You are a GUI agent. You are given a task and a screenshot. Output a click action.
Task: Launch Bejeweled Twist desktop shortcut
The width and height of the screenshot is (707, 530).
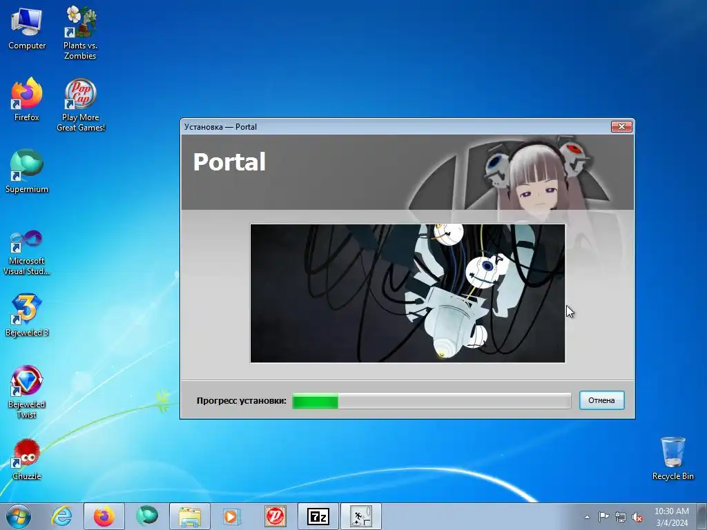(27, 392)
